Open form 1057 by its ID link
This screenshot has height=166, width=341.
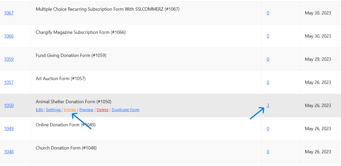9,82
